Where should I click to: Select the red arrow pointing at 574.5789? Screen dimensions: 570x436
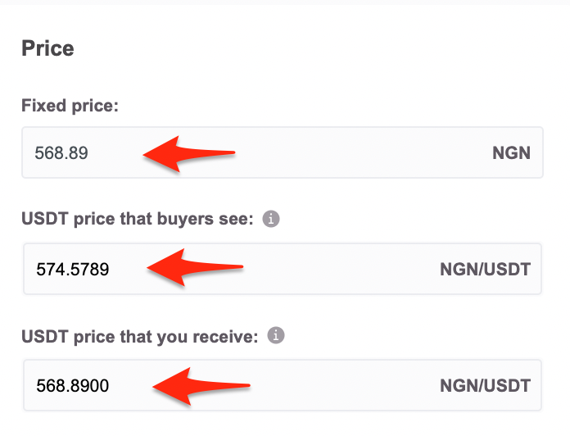(x=195, y=268)
